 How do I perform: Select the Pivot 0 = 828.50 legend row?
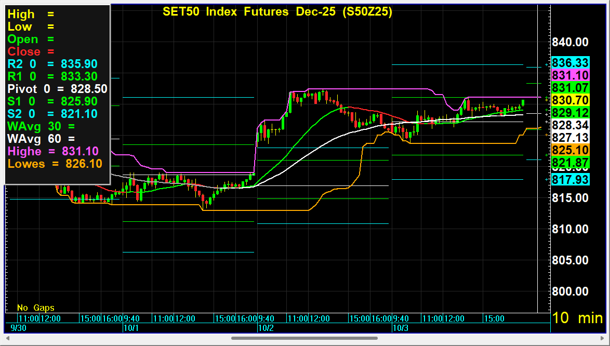[x=57, y=89]
